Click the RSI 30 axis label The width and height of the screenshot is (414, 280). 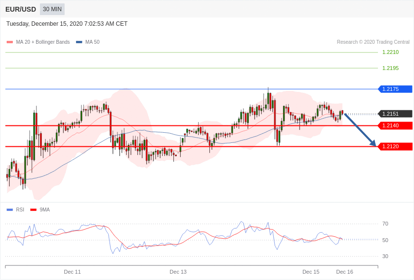(385, 256)
